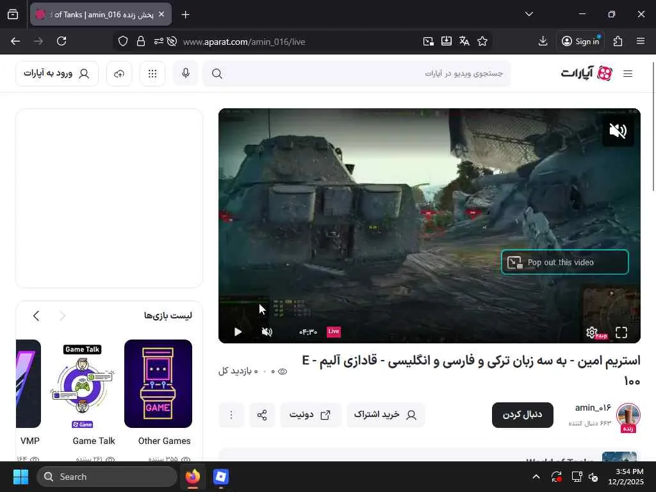
Task: Open the site permissions icon in address bar
Action: point(159,42)
